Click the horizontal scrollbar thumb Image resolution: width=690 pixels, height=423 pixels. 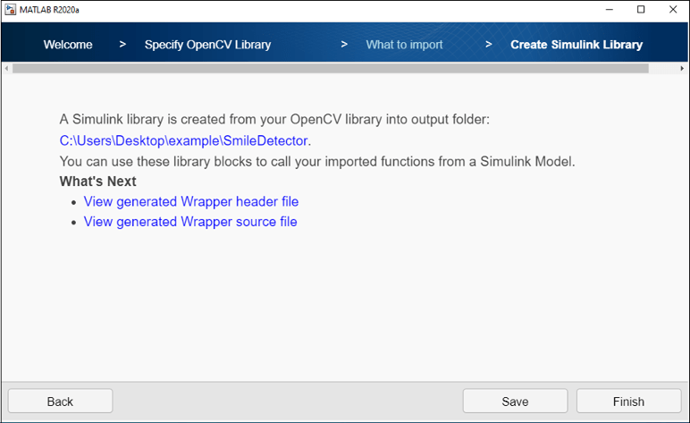(x=331, y=68)
